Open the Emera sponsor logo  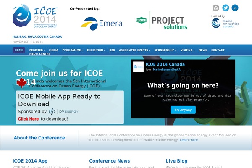point(102,24)
